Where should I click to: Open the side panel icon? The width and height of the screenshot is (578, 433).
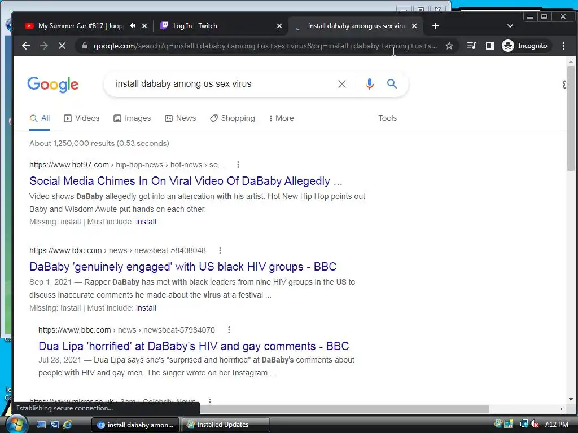(x=489, y=46)
